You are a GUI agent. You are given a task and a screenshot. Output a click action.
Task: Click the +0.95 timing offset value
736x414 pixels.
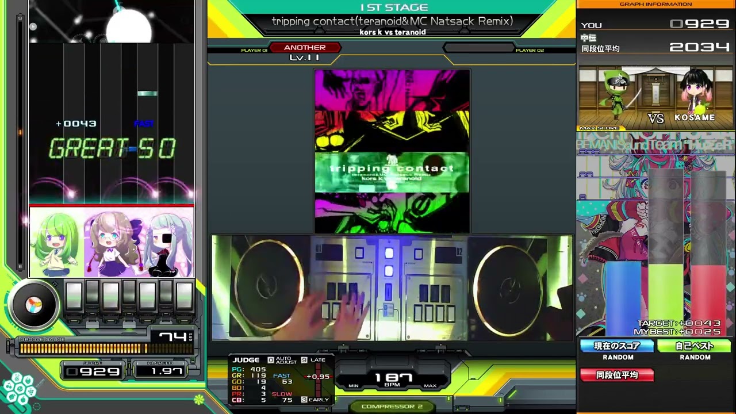318,377
